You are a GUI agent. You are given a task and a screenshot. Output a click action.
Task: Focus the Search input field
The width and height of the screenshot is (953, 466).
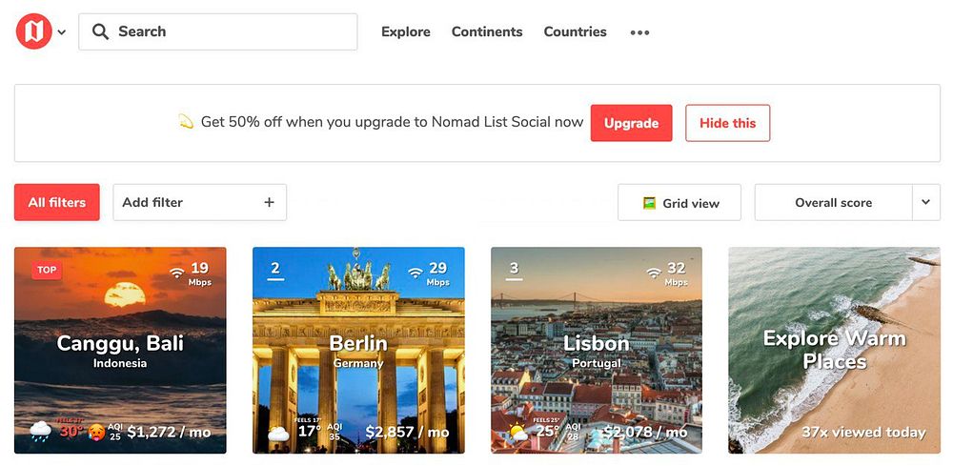[x=217, y=31]
